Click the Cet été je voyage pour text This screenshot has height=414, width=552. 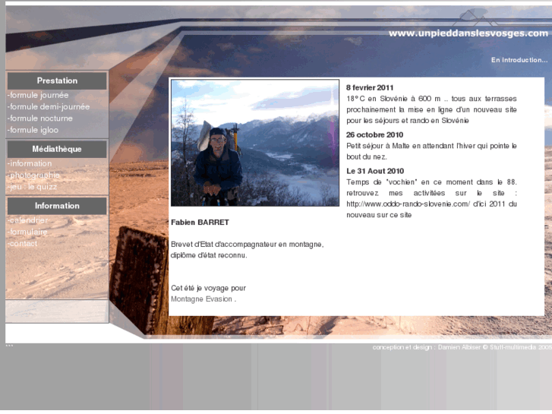pyautogui.click(x=208, y=288)
